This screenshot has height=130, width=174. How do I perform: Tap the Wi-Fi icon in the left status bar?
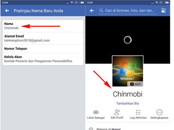[x=72, y=2]
